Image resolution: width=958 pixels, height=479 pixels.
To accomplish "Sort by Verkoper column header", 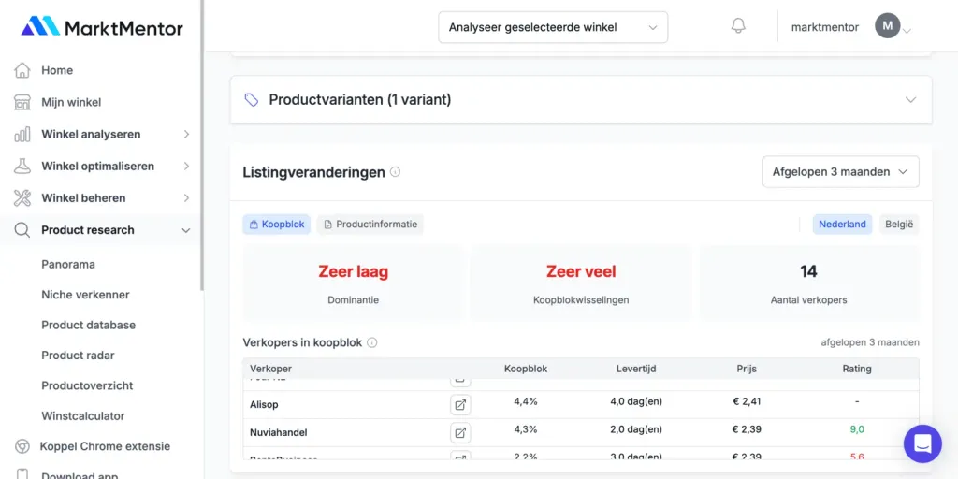I will pos(270,369).
